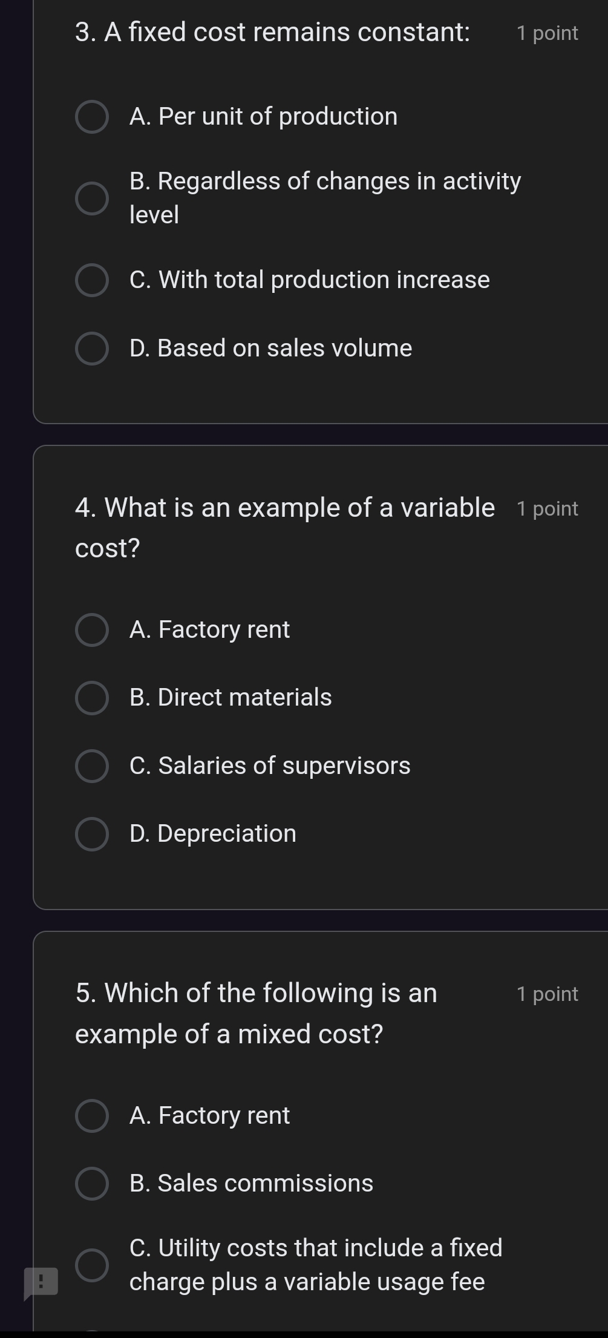Click the 'Depreciation' answer label text
Viewport: 608px width, 1338px height.
coord(213,834)
